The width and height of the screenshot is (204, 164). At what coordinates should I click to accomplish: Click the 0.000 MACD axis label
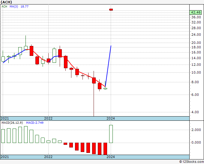click(x=196, y=142)
